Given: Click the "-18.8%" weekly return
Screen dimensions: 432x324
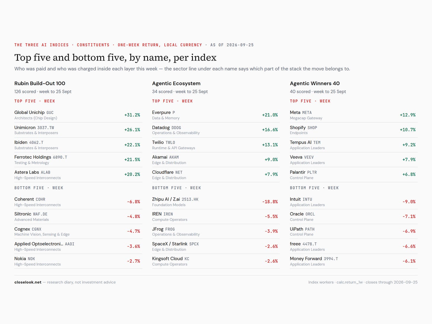Looking at the screenshot, I should 270,201.
